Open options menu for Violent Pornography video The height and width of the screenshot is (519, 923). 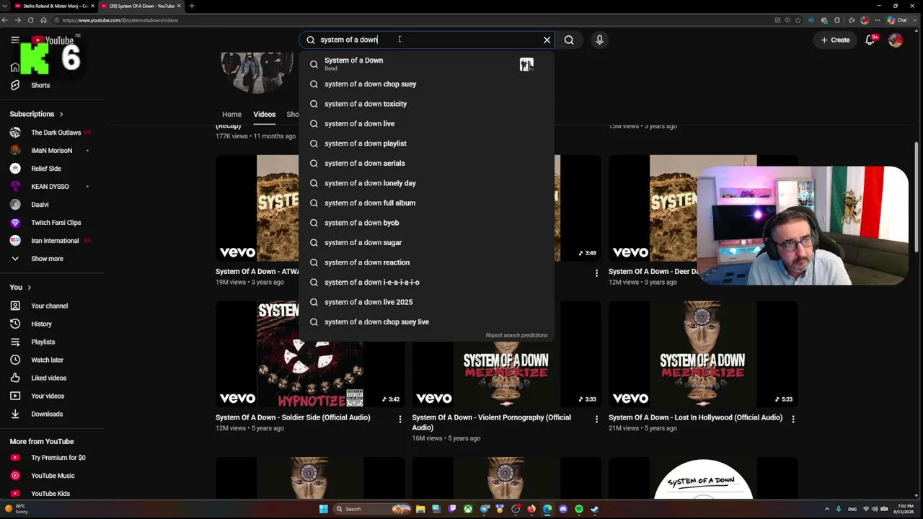point(596,419)
